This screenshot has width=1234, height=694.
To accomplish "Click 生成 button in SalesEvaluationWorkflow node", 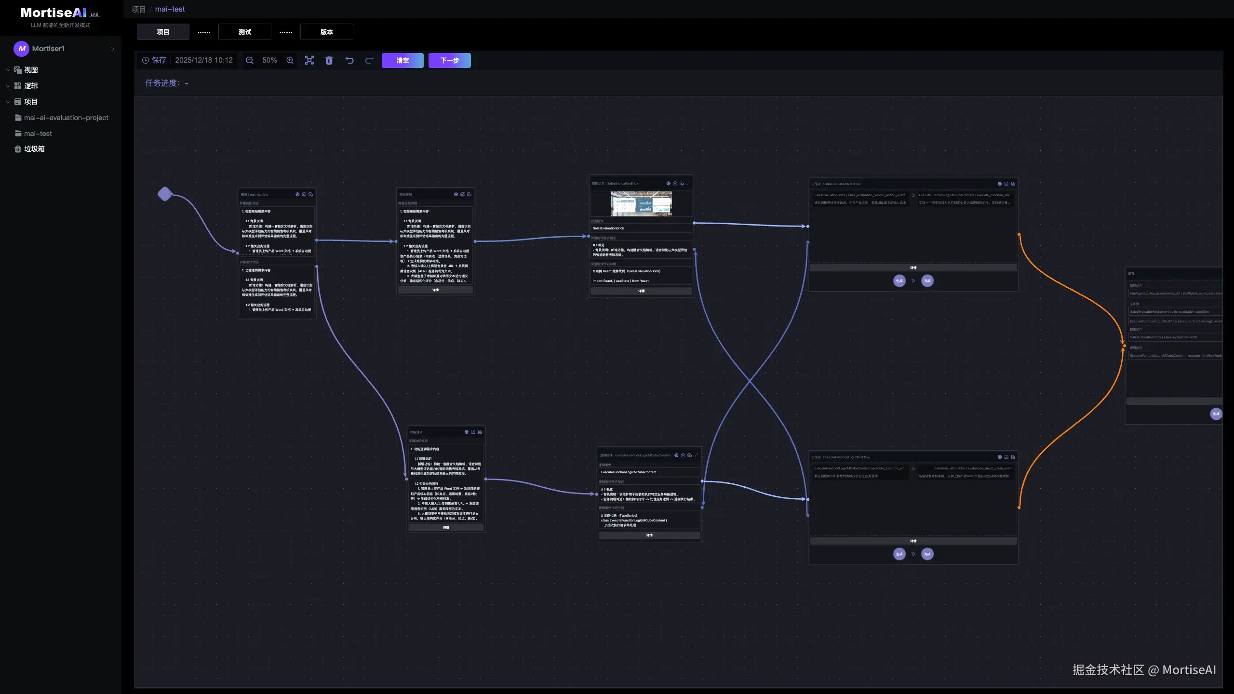I will pos(899,281).
